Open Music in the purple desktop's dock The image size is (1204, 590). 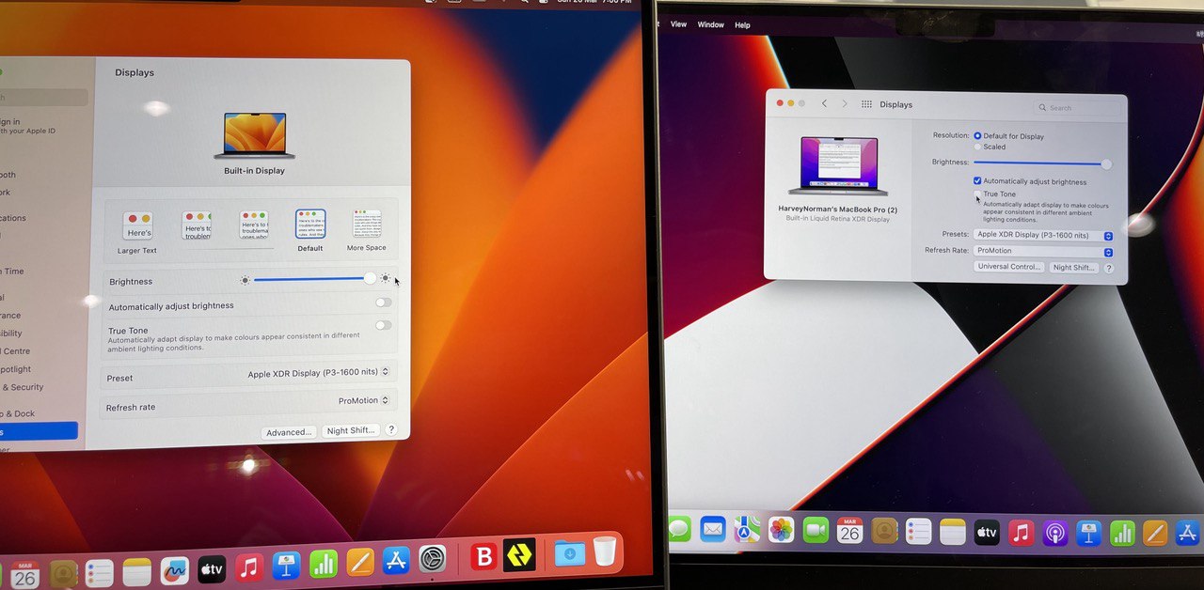1021,533
